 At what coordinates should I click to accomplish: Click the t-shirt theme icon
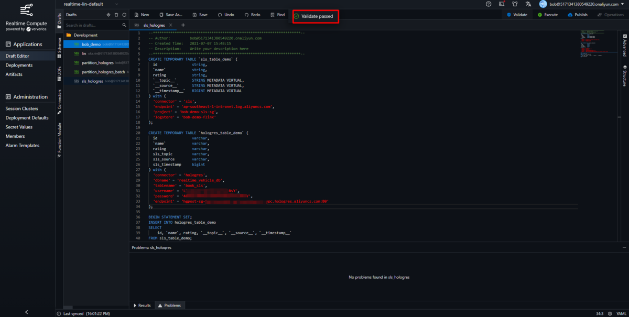pos(515,4)
